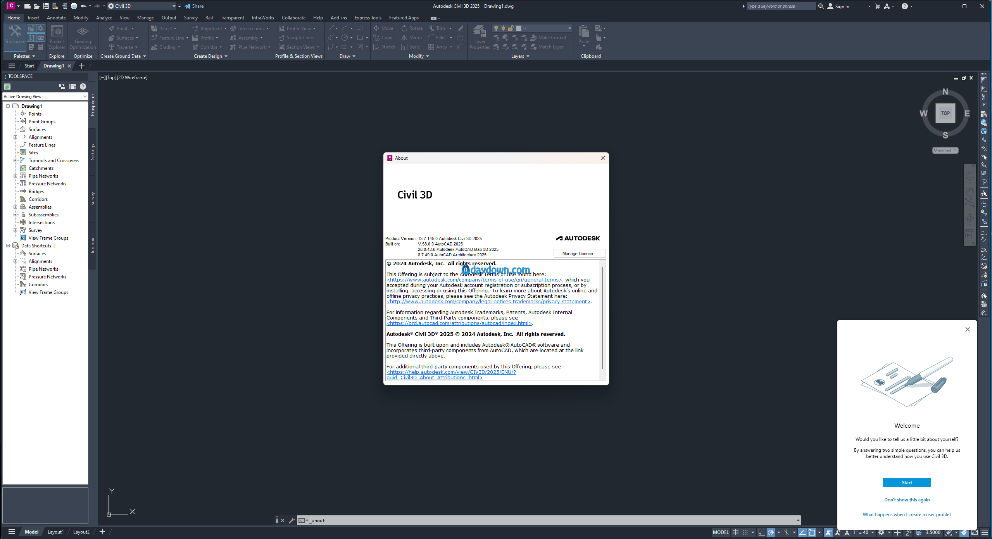This screenshot has height=539, width=992.
Task: Expand the Assemblies tree node
Action: (16, 207)
